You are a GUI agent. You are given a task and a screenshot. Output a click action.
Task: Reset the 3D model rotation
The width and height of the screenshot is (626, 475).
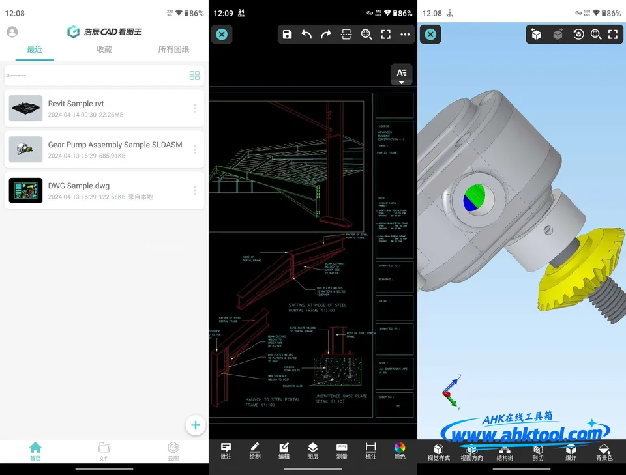coord(578,35)
